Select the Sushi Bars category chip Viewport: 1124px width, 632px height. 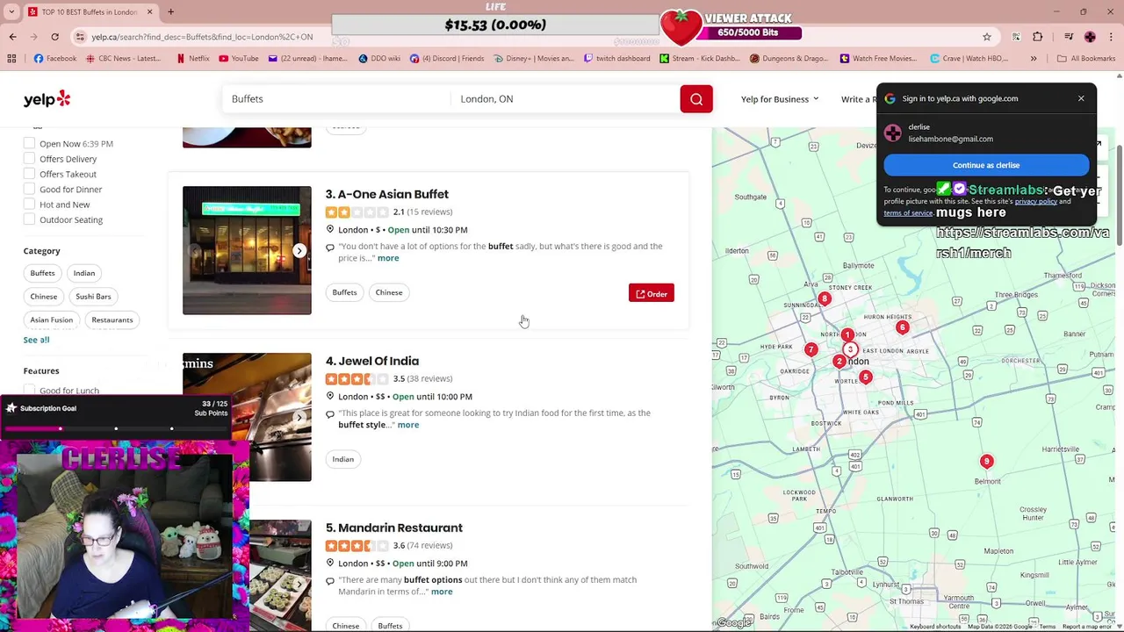point(93,297)
